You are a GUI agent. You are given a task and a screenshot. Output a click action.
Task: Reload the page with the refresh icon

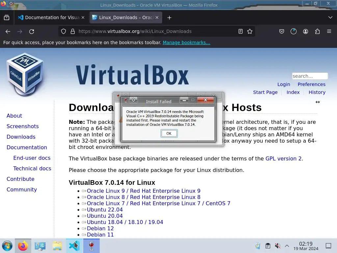pos(32,31)
